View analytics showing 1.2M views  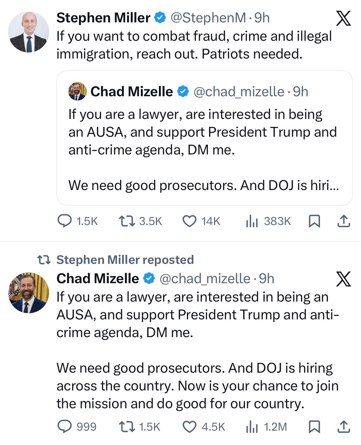click(252, 427)
